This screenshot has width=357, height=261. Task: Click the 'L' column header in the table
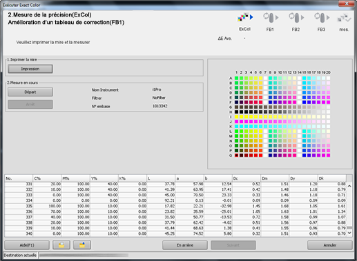click(x=161, y=178)
